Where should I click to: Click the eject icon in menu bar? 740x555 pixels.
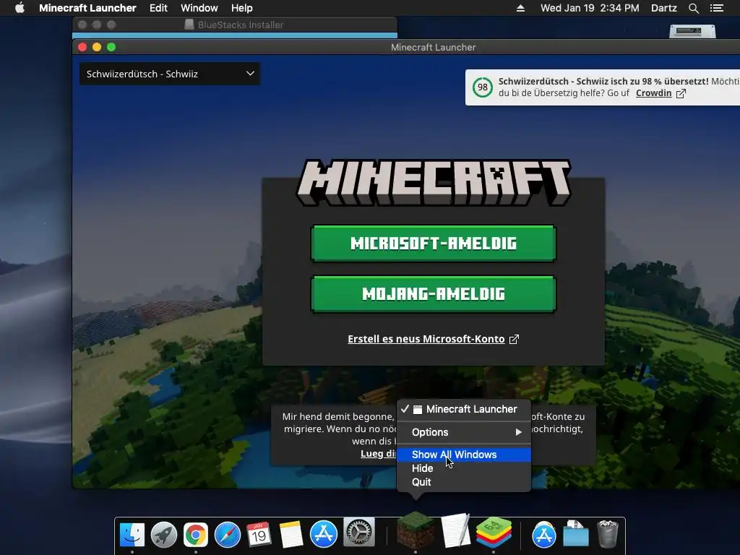(520, 8)
